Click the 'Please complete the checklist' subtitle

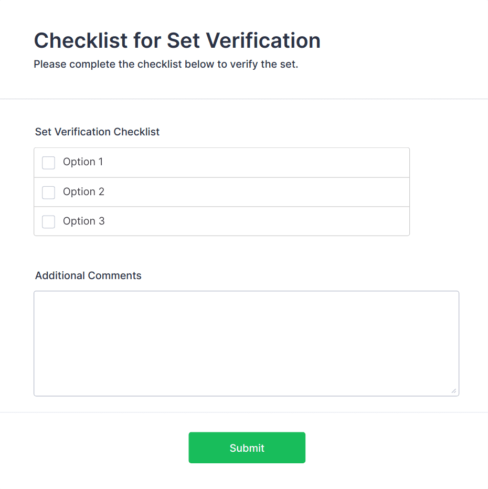(166, 65)
